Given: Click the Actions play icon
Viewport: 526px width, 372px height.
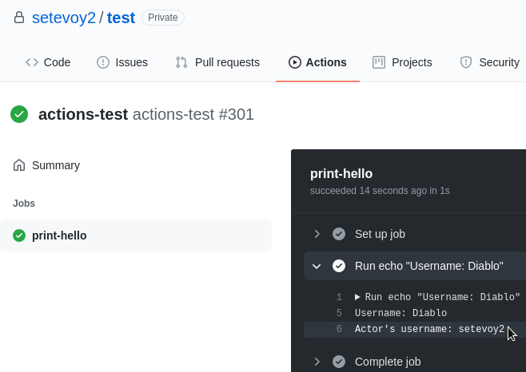Looking at the screenshot, I should tap(294, 62).
